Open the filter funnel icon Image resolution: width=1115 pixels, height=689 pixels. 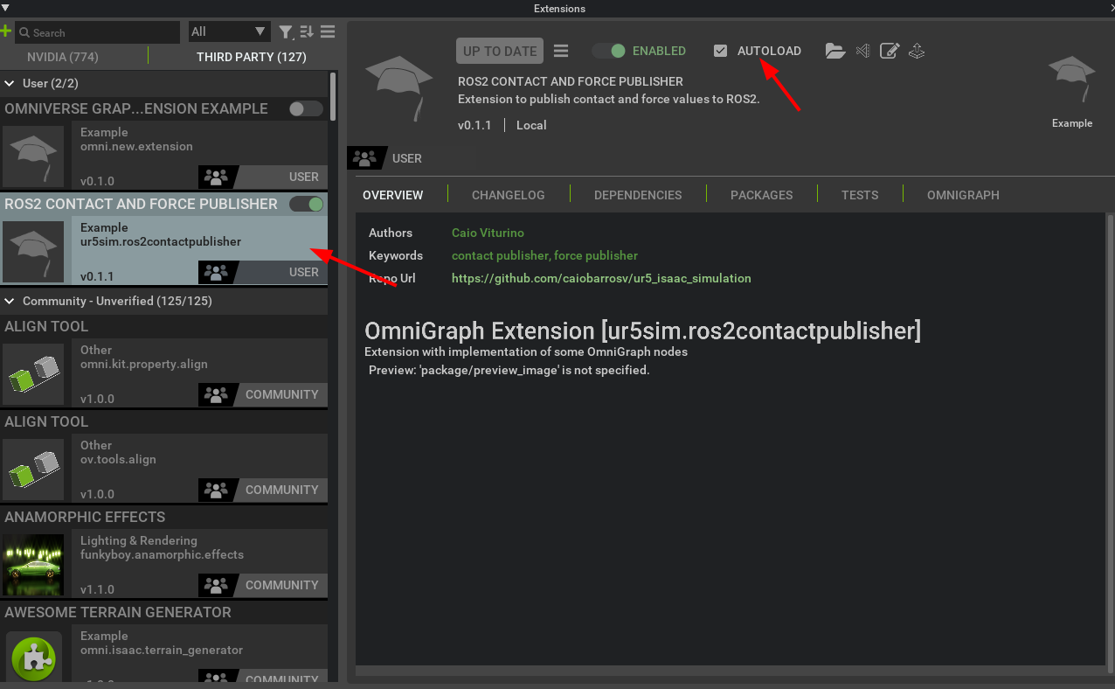coord(286,32)
